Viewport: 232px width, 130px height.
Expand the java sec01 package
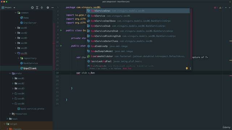16,28
